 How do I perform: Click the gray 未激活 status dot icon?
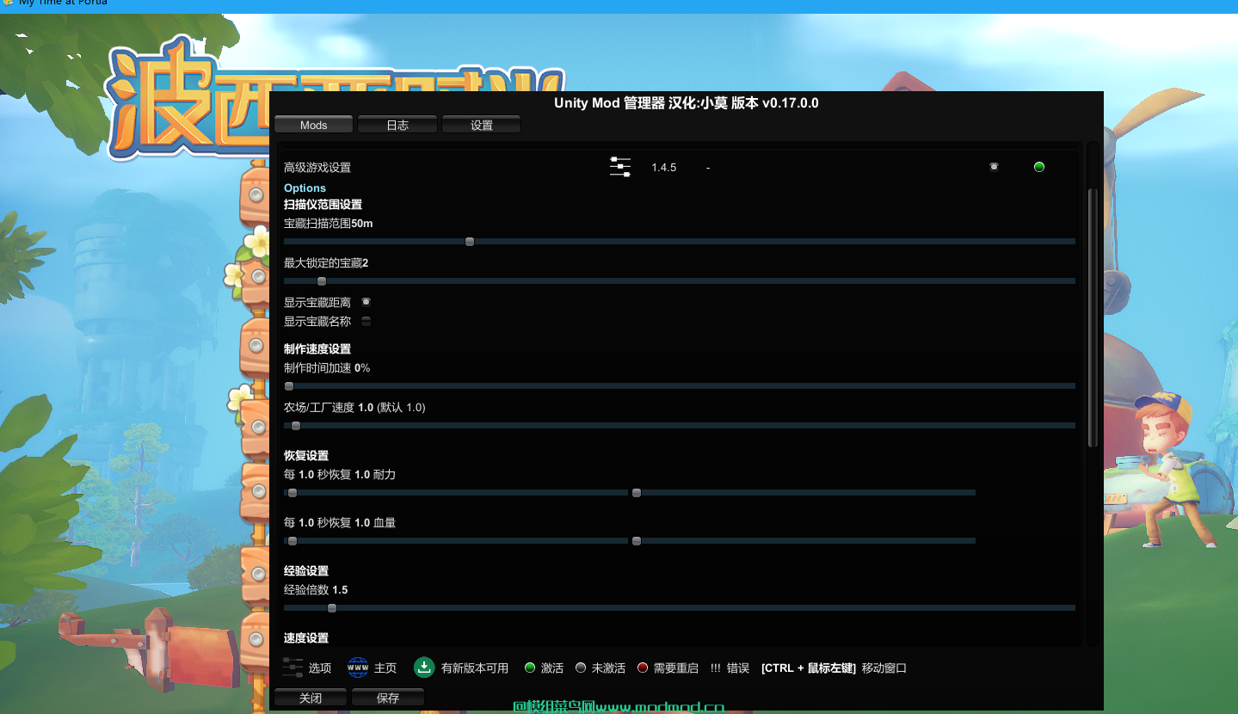tap(580, 668)
